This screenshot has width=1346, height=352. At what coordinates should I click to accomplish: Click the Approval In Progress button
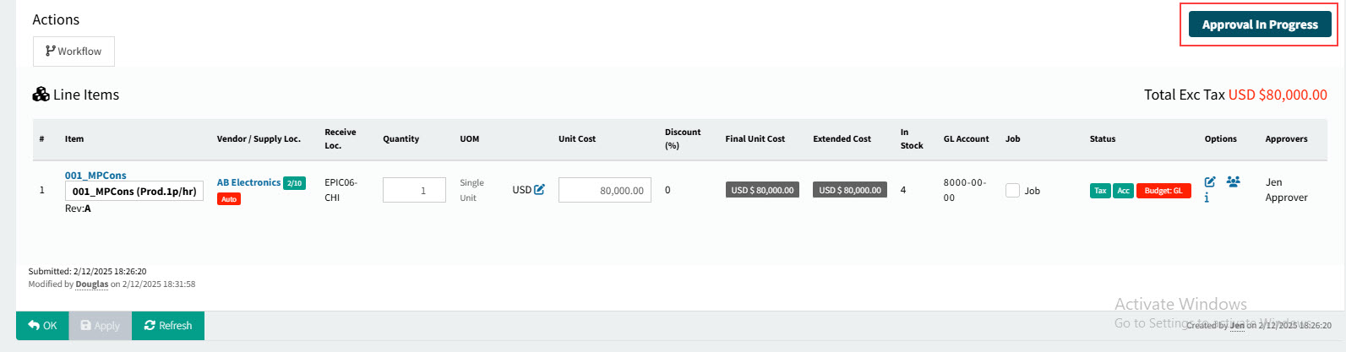[1259, 24]
